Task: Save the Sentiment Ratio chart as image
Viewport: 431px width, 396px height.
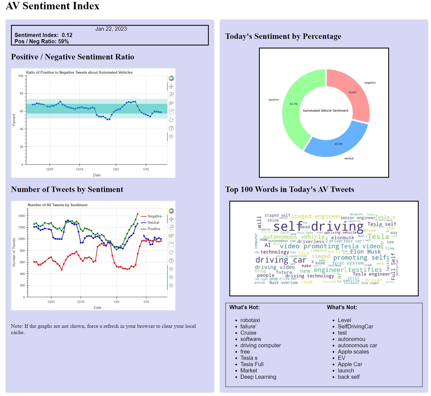Action: (x=171, y=111)
